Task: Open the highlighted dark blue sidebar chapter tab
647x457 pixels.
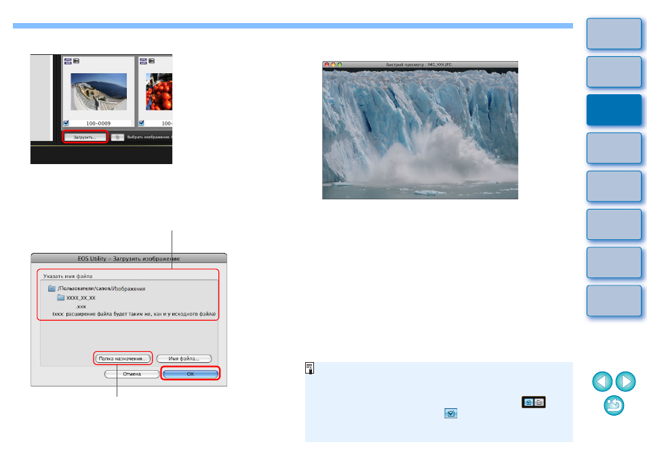Action: click(x=614, y=110)
